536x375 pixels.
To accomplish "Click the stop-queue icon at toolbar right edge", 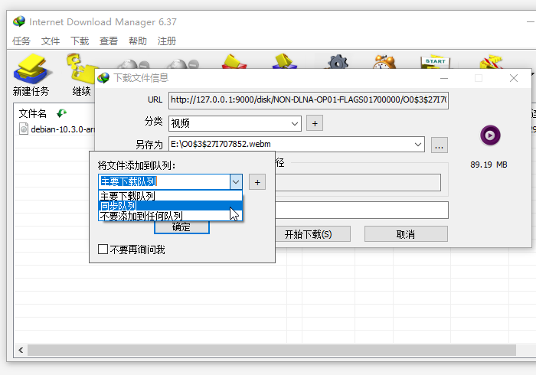I will pyautogui.click(x=491, y=62).
